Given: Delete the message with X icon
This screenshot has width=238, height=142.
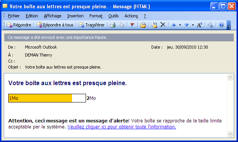Looking at the screenshot, I should click(163, 25).
